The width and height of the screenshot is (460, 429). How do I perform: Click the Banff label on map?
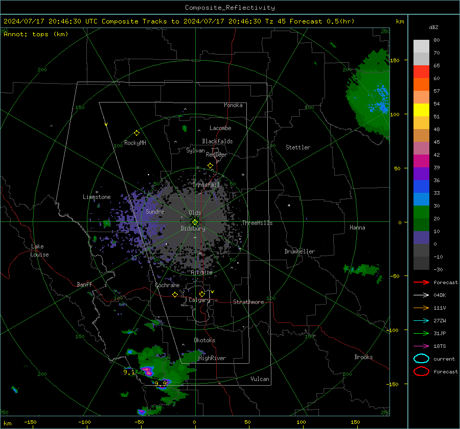(x=84, y=284)
